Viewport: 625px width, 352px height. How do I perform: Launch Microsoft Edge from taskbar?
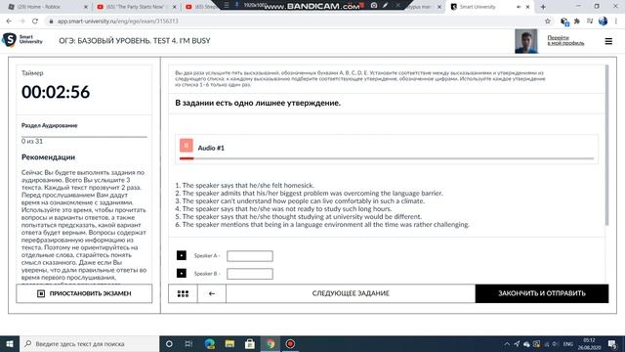(x=210, y=343)
